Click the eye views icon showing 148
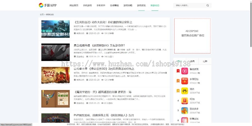Screen dimensions: 252x126 point(102,57)
